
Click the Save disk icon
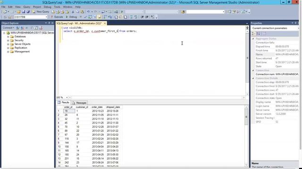[24, 12]
